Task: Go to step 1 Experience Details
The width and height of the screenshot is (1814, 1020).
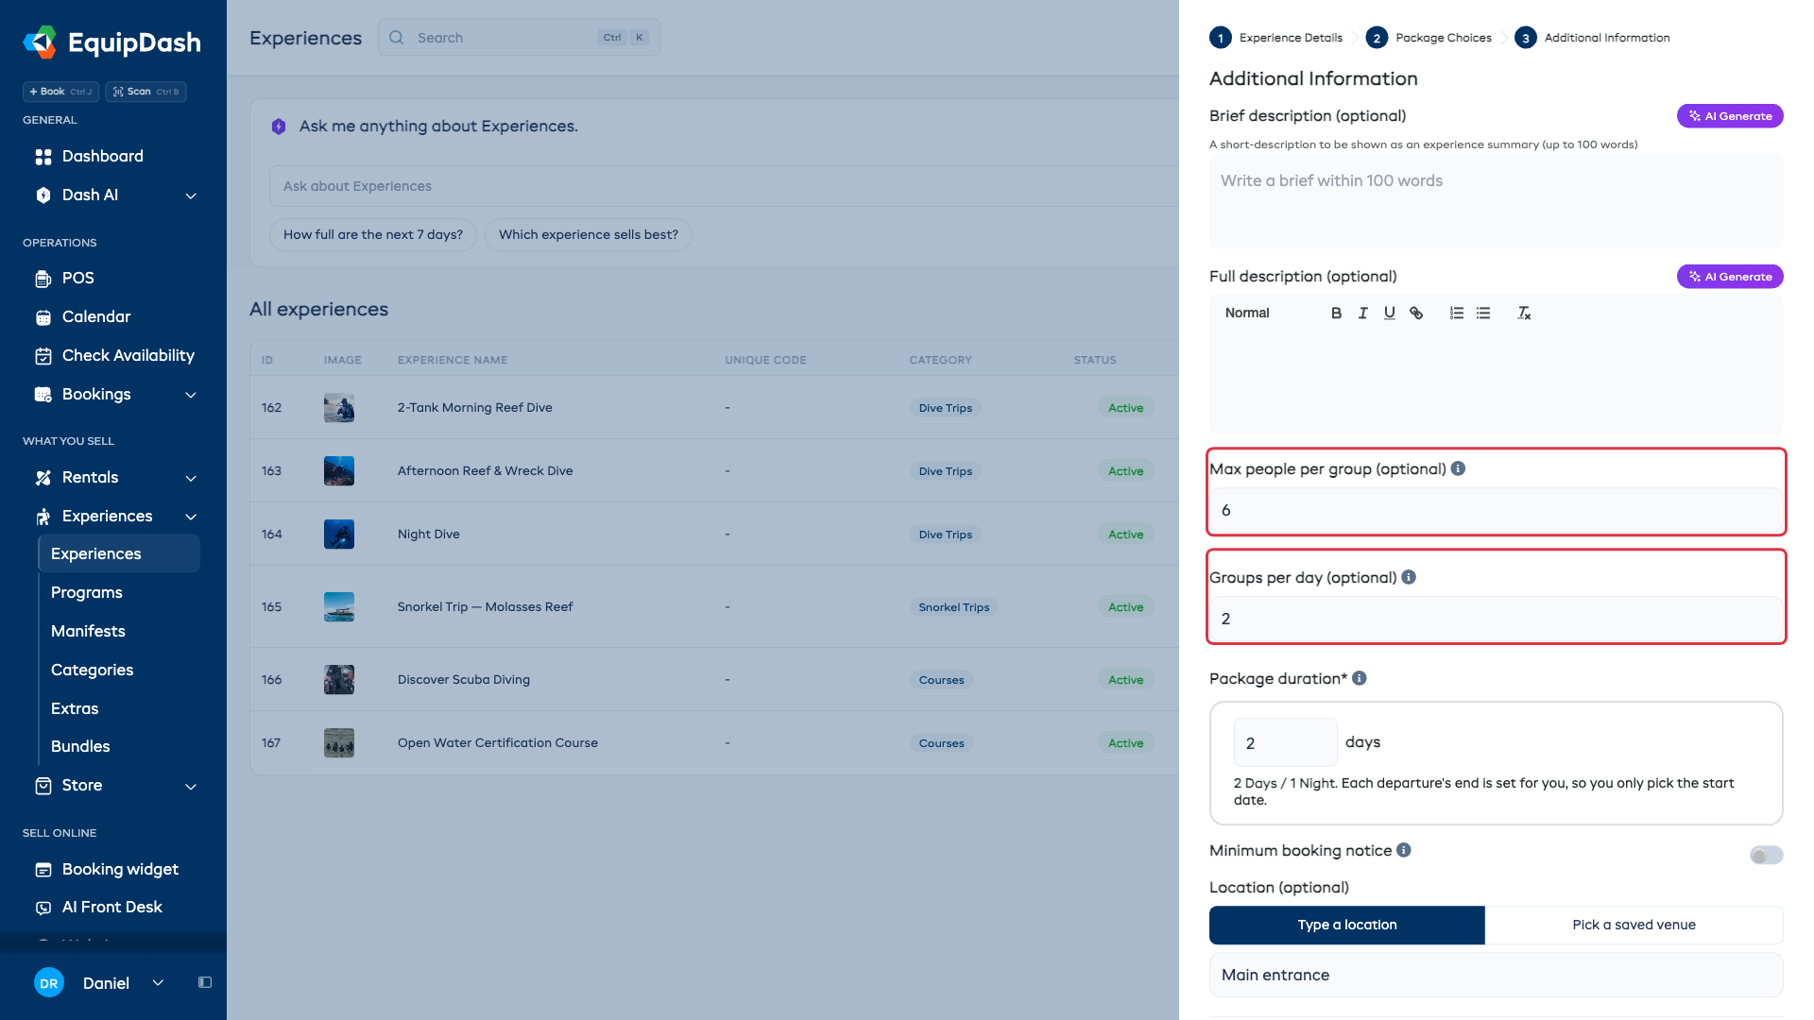Action: click(x=1276, y=38)
